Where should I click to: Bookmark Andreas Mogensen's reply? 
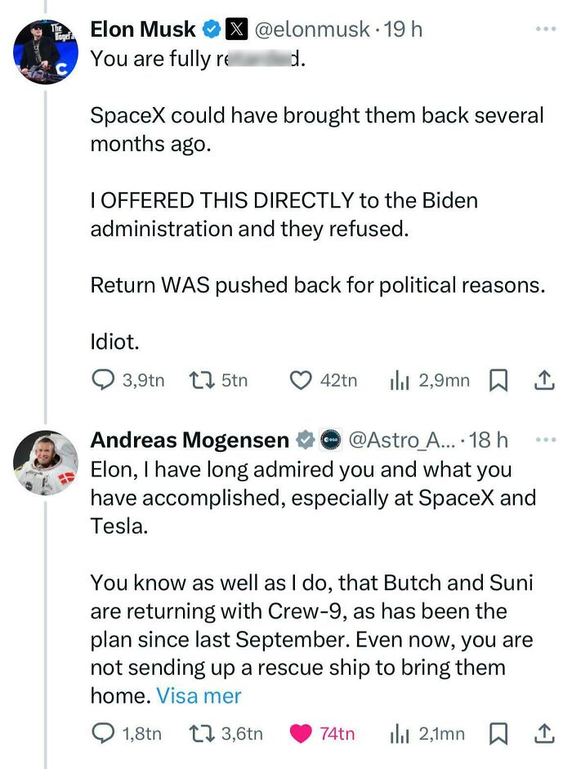[x=499, y=732]
